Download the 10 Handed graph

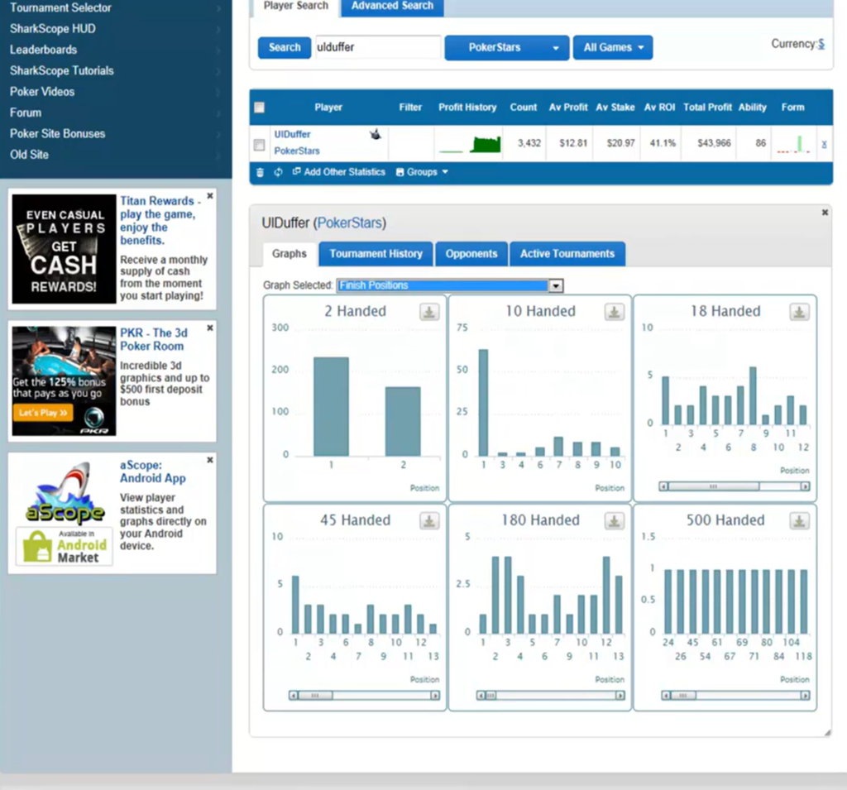pyautogui.click(x=615, y=313)
